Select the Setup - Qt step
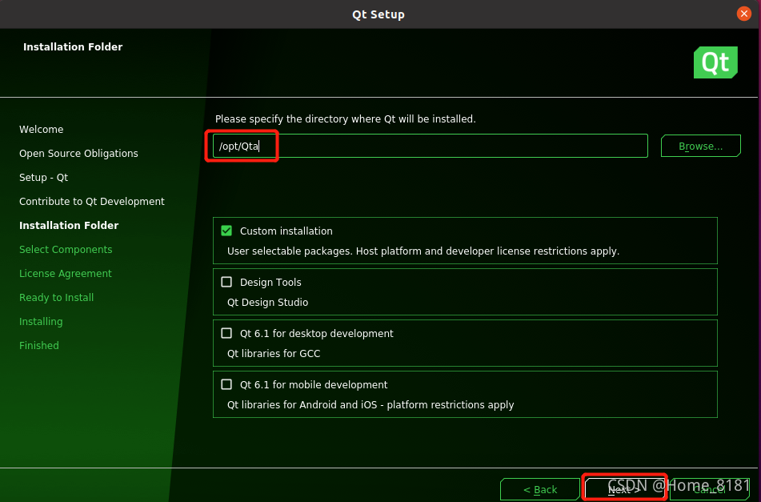The height and width of the screenshot is (502, 761). (x=44, y=177)
